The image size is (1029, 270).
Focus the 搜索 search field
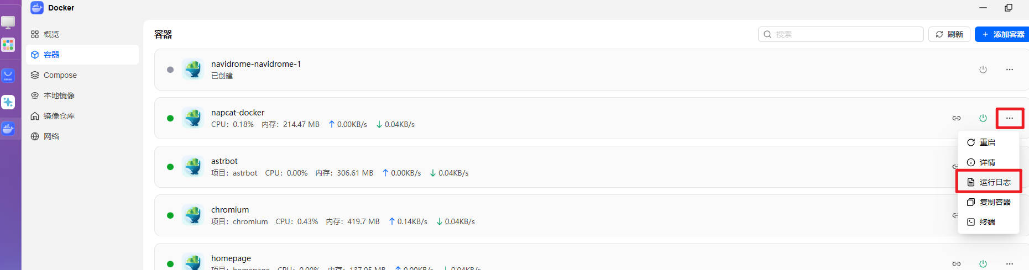pyautogui.click(x=840, y=34)
